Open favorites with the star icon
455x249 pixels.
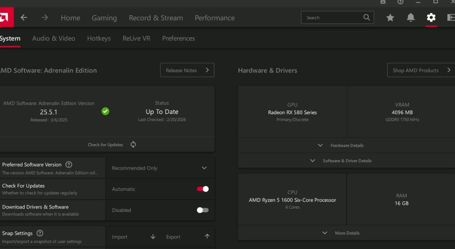click(x=390, y=18)
